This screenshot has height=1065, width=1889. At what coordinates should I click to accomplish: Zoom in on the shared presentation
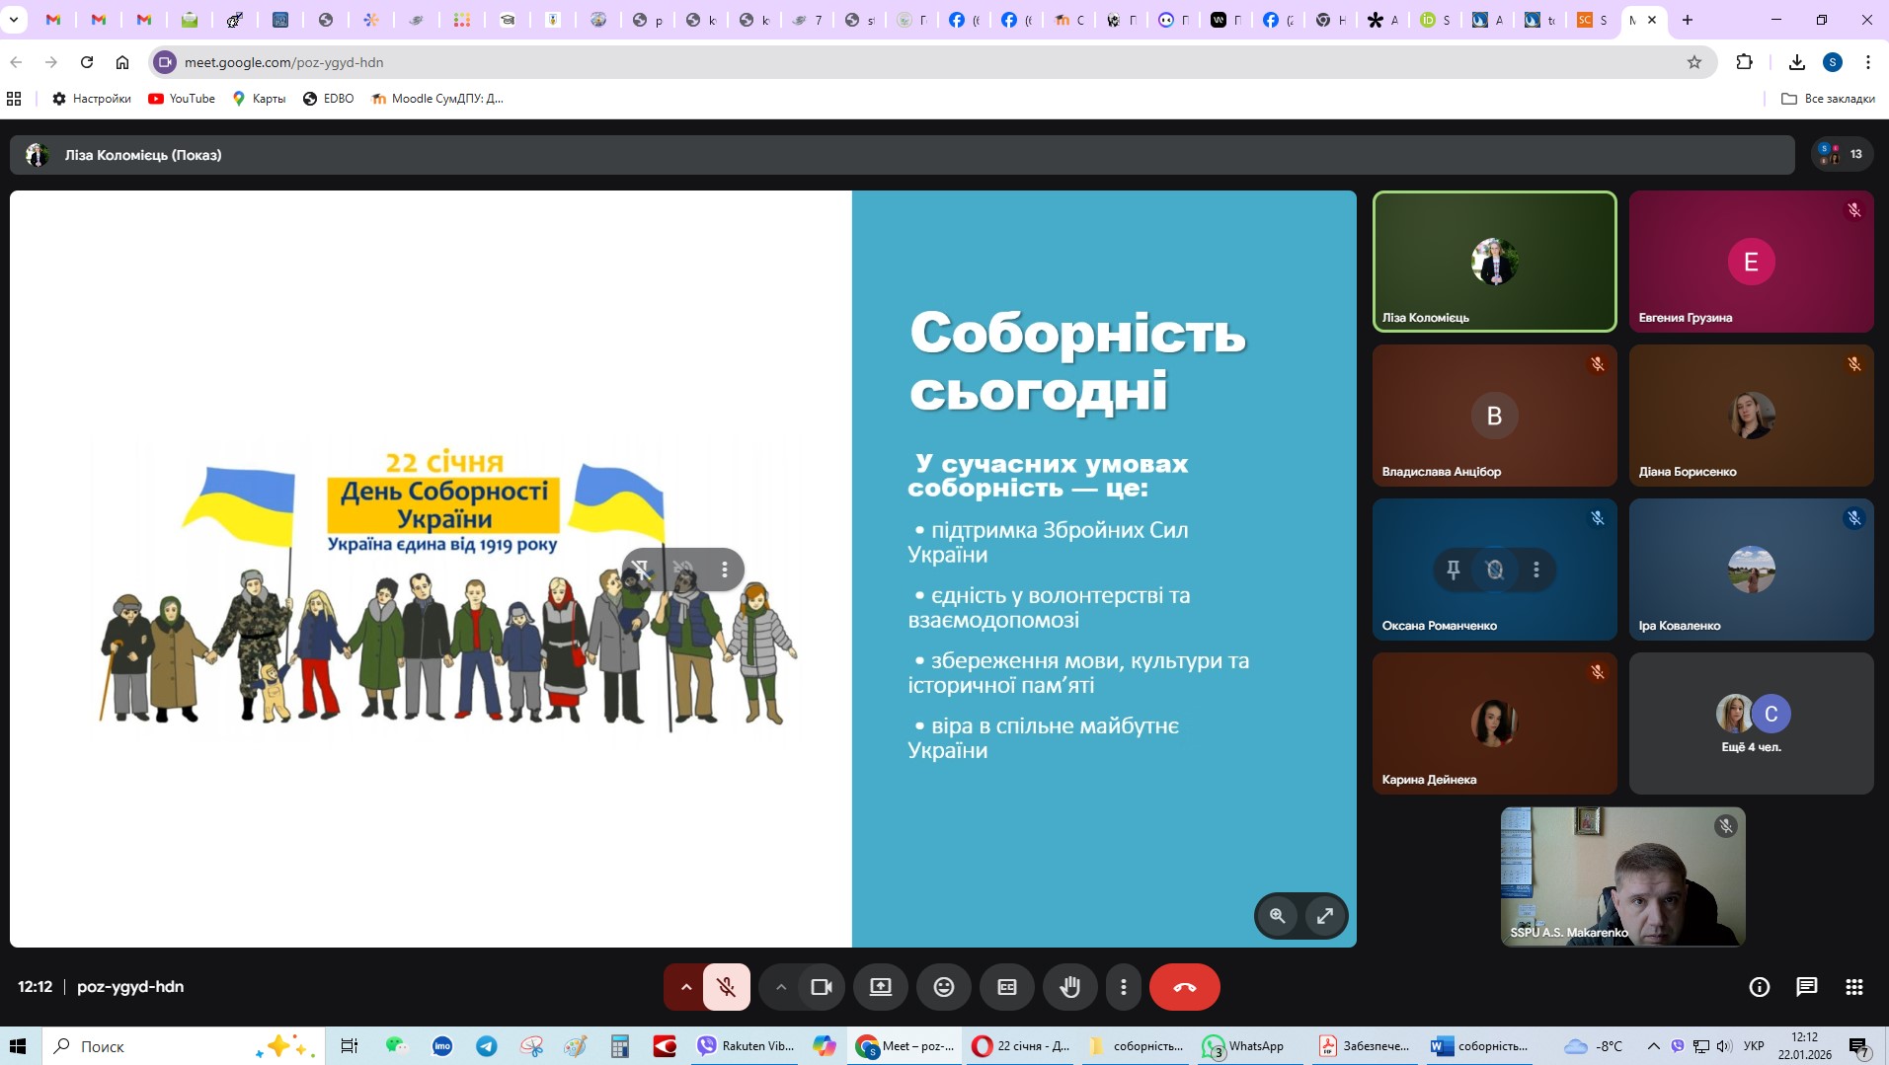[x=1277, y=916]
